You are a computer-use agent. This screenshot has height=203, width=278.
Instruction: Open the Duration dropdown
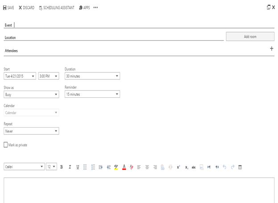pos(92,76)
